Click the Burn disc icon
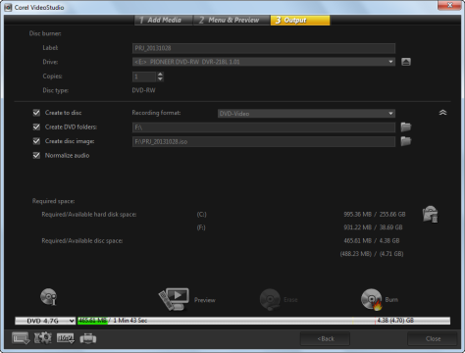This screenshot has width=465, height=353. [372, 299]
